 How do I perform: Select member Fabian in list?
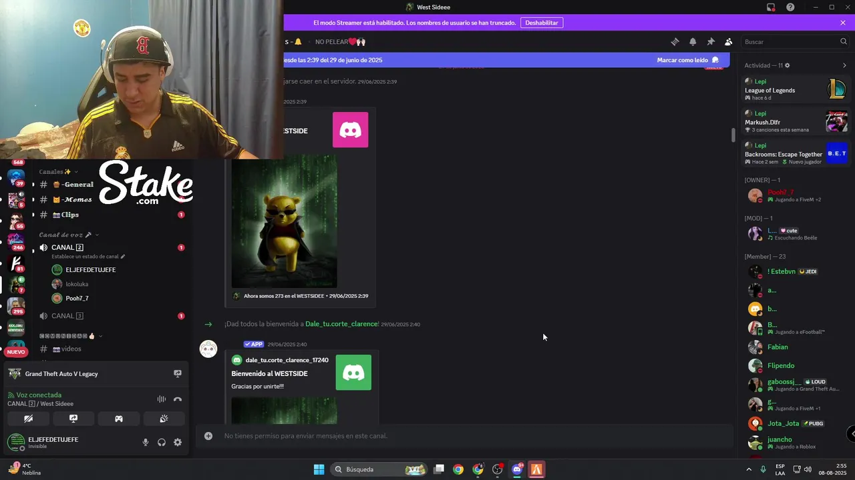coord(795,347)
